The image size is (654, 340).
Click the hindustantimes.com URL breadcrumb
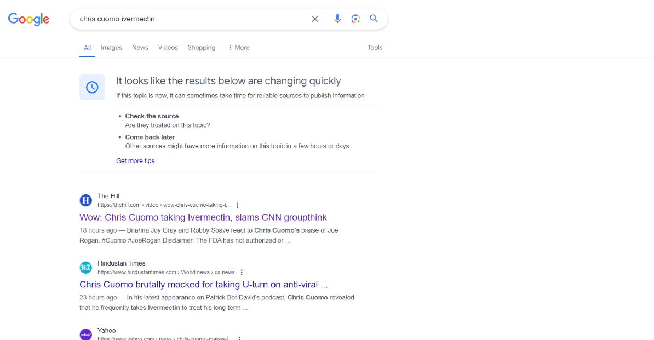point(166,272)
